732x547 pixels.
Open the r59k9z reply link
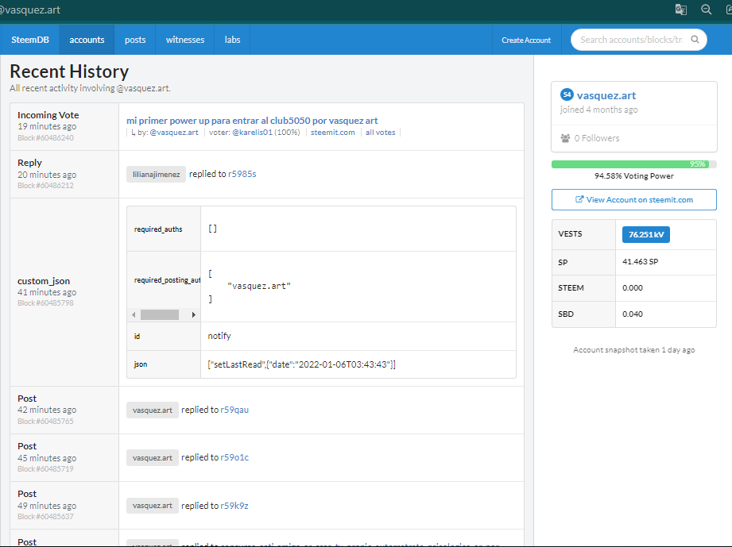[x=234, y=506]
